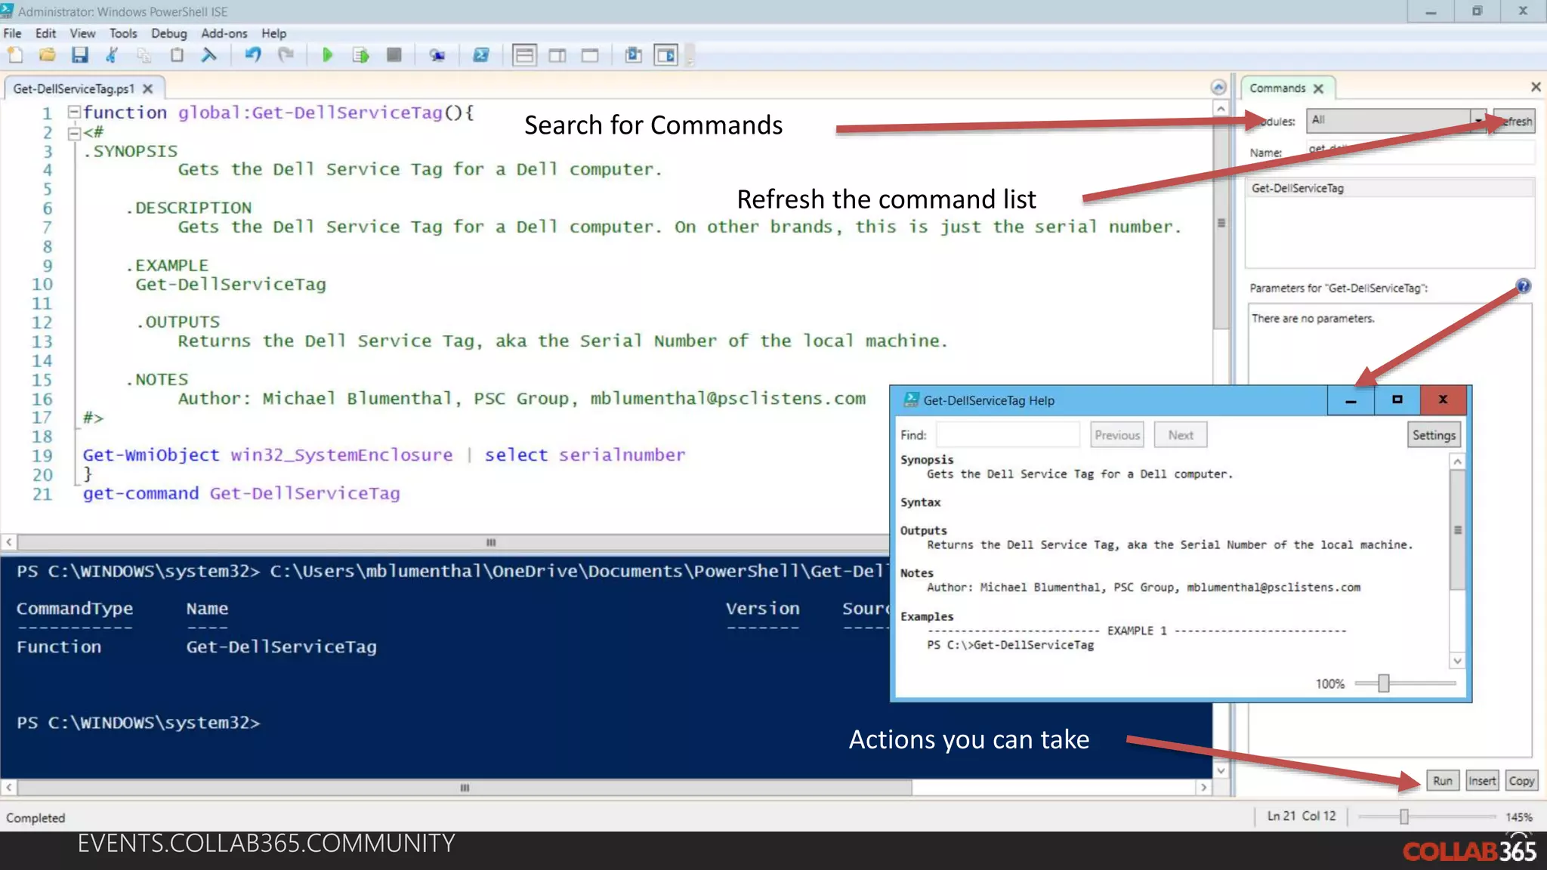Collapse the function block on line 1
This screenshot has width=1547, height=870.
point(74,113)
